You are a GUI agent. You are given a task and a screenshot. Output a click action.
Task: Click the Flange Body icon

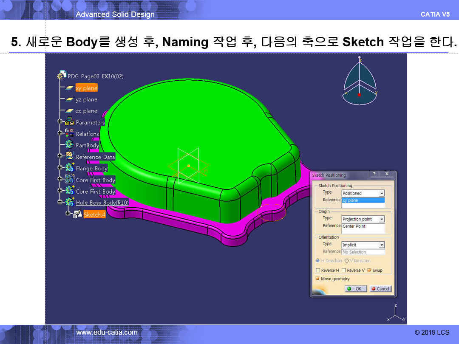click(x=70, y=168)
